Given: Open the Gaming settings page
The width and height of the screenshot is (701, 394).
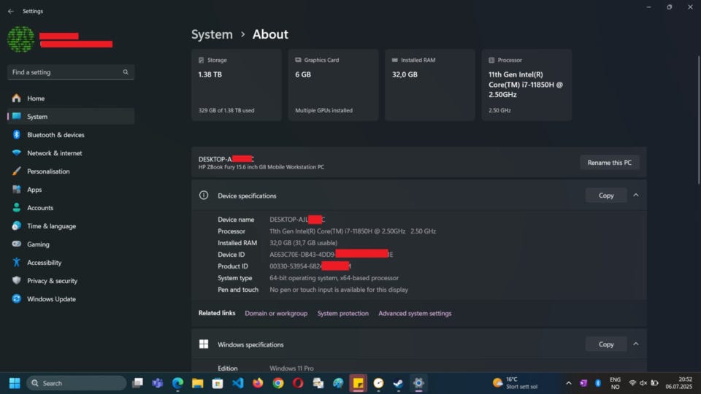Looking at the screenshot, I should click(x=38, y=244).
